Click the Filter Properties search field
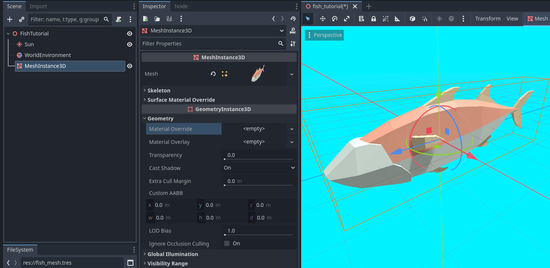 click(x=208, y=44)
